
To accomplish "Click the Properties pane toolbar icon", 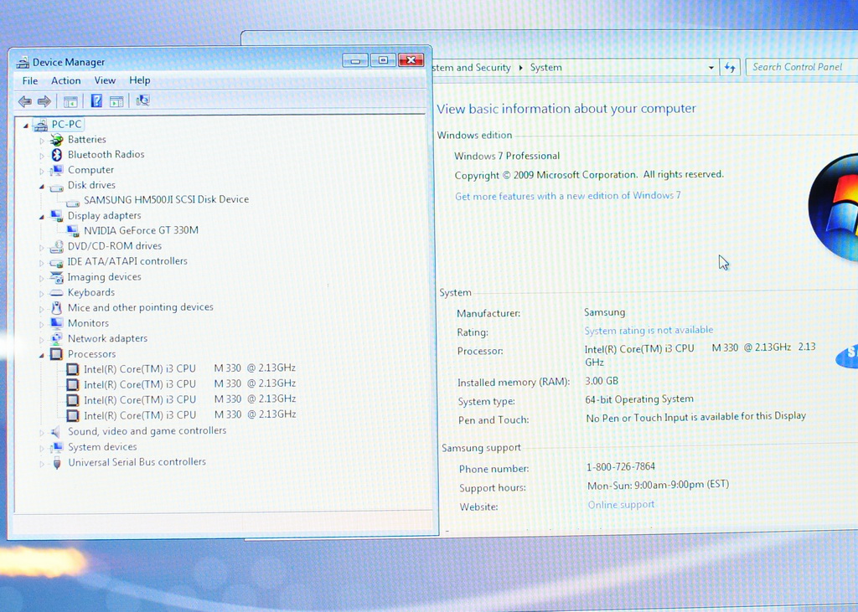I will 116,101.
